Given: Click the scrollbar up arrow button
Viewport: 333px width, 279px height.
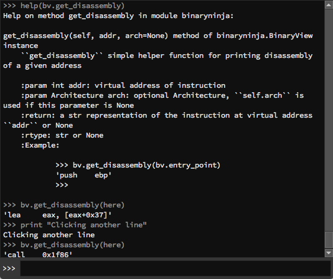Looking at the screenshot, I should pos(329,5).
